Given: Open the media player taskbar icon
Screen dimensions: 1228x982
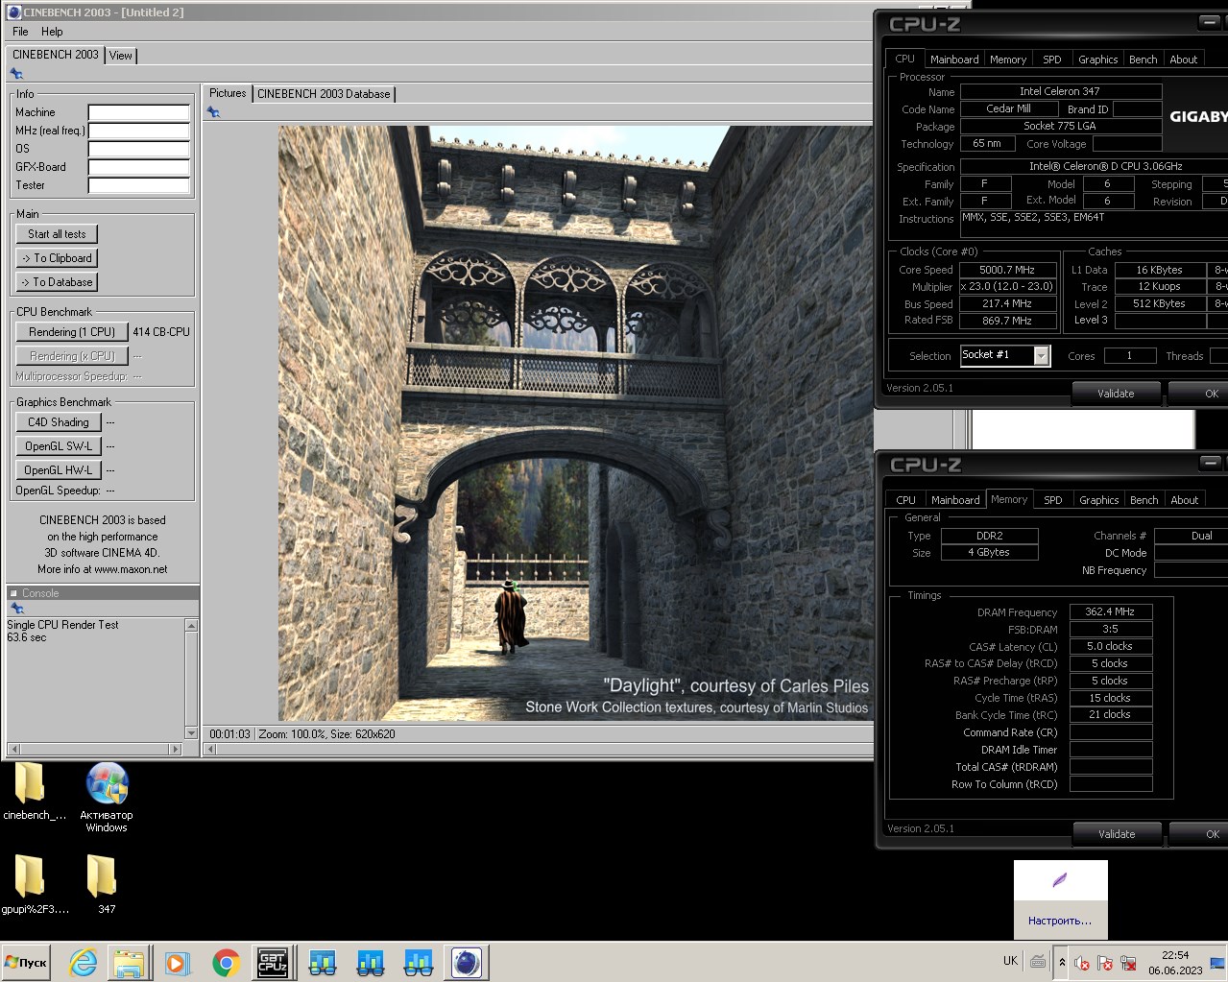Looking at the screenshot, I should pyautogui.click(x=177, y=963).
